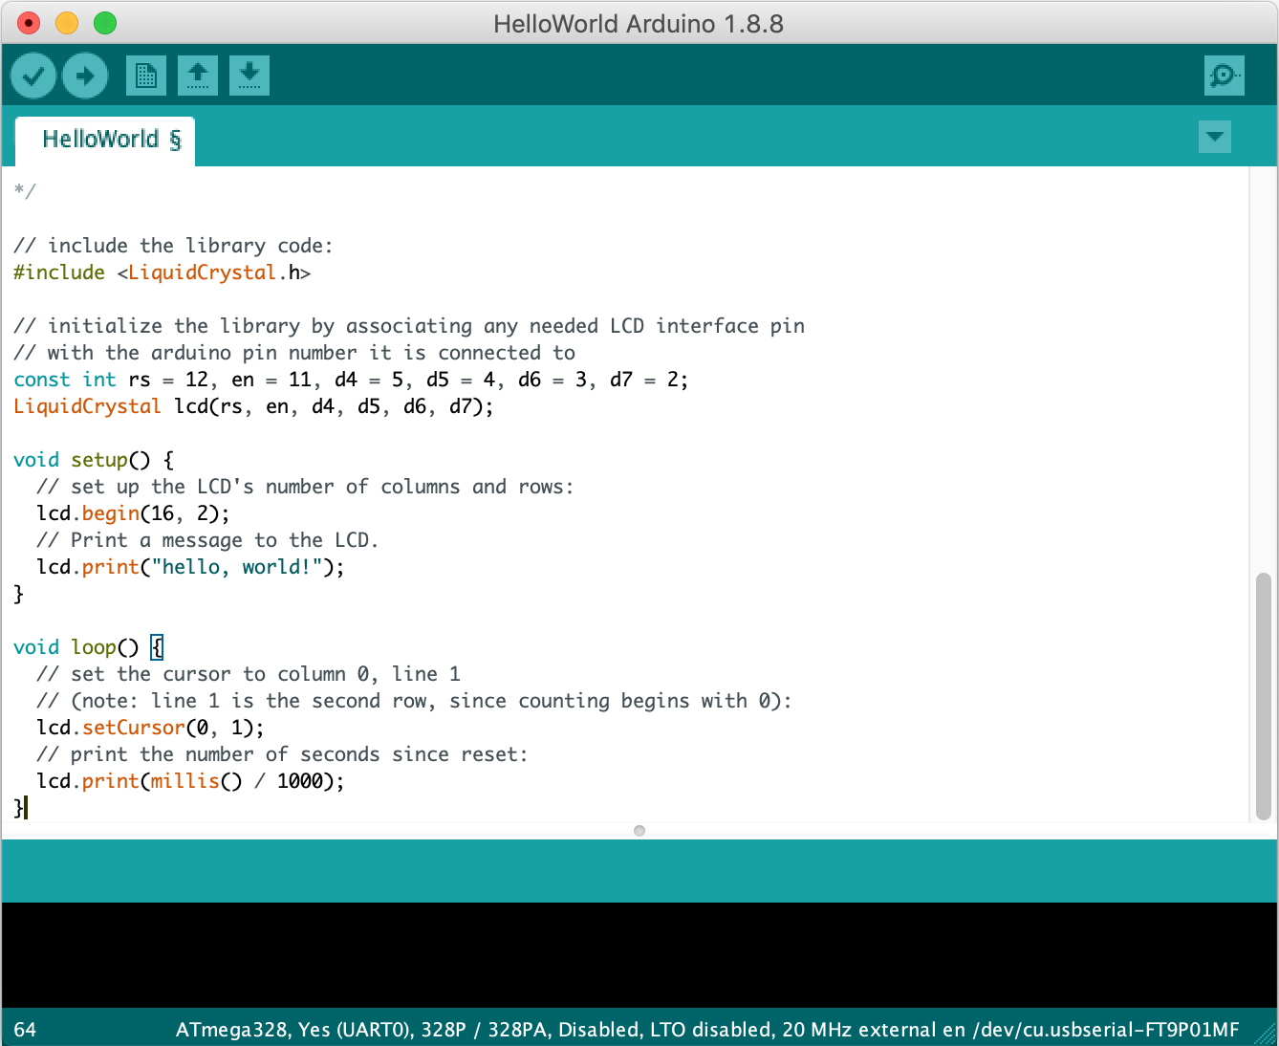Click the green zoom window button
This screenshot has height=1046, width=1279.
pyautogui.click(x=105, y=23)
